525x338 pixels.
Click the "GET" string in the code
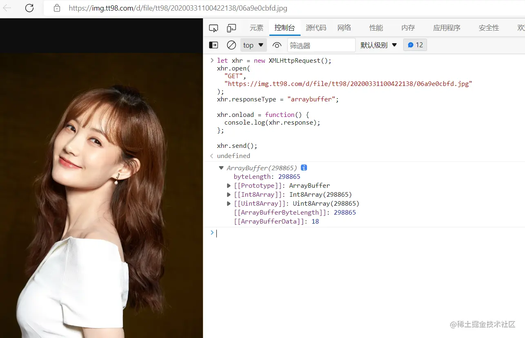tap(234, 76)
